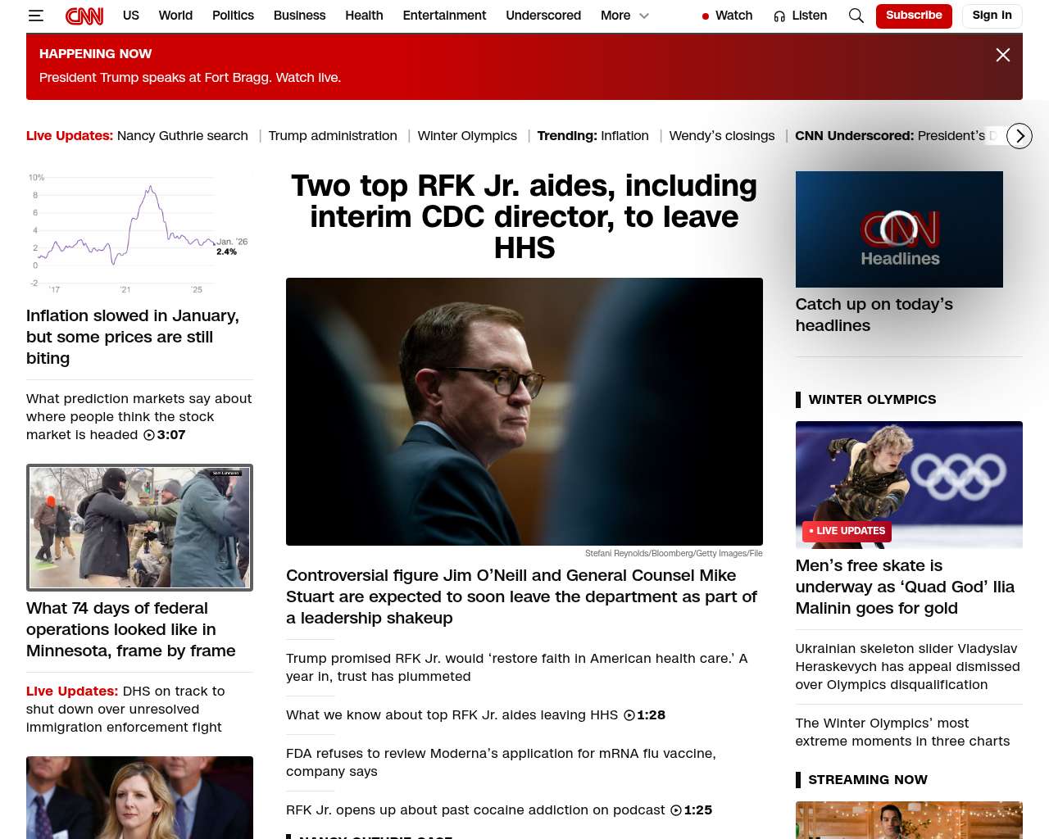Go to the Underscored section
This screenshot has width=1049, height=839.
pos(543,16)
